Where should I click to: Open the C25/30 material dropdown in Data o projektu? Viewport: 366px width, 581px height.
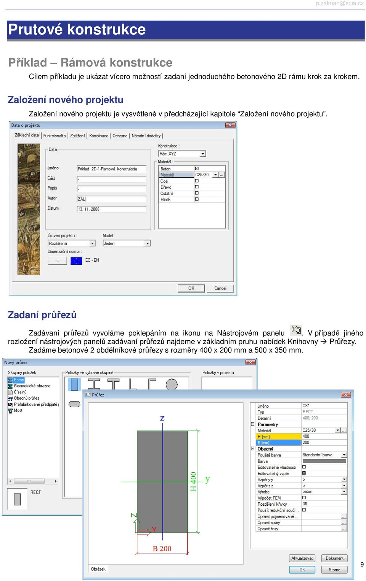[215, 175]
